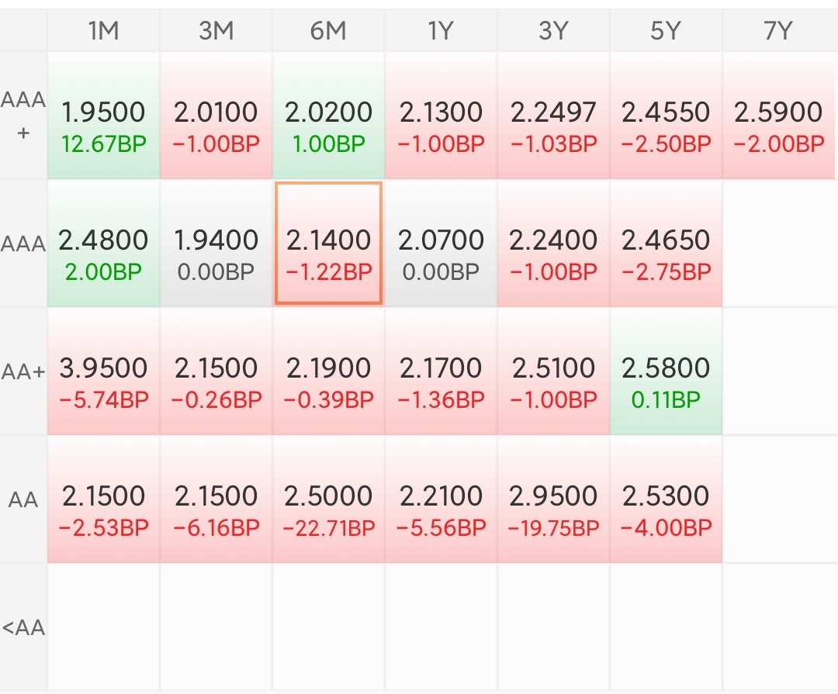Open the AA+ 5Y cell showing 2.5800
The height and width of the screenshot is (694, 838).
[x=665, y=372]
